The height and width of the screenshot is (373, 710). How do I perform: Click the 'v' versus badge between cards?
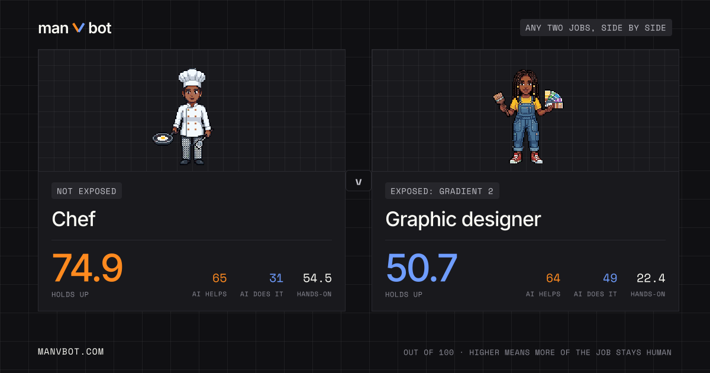[x=359, y=181]
